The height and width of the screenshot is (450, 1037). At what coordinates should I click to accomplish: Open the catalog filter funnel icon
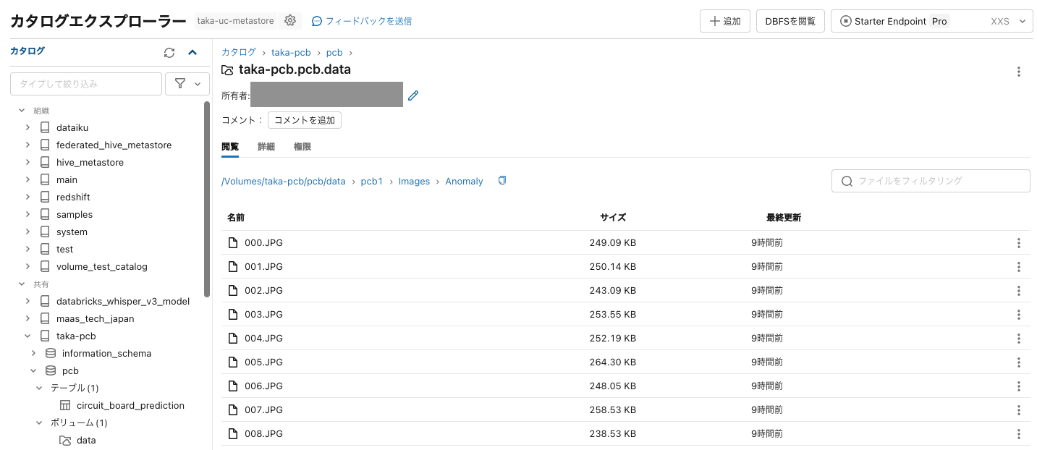pyautogui.click(x=179, y=83)
